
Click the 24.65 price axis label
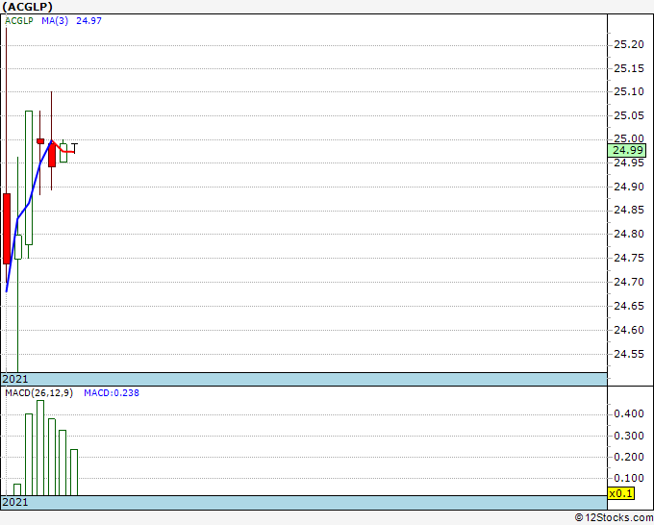coord(629,307)
